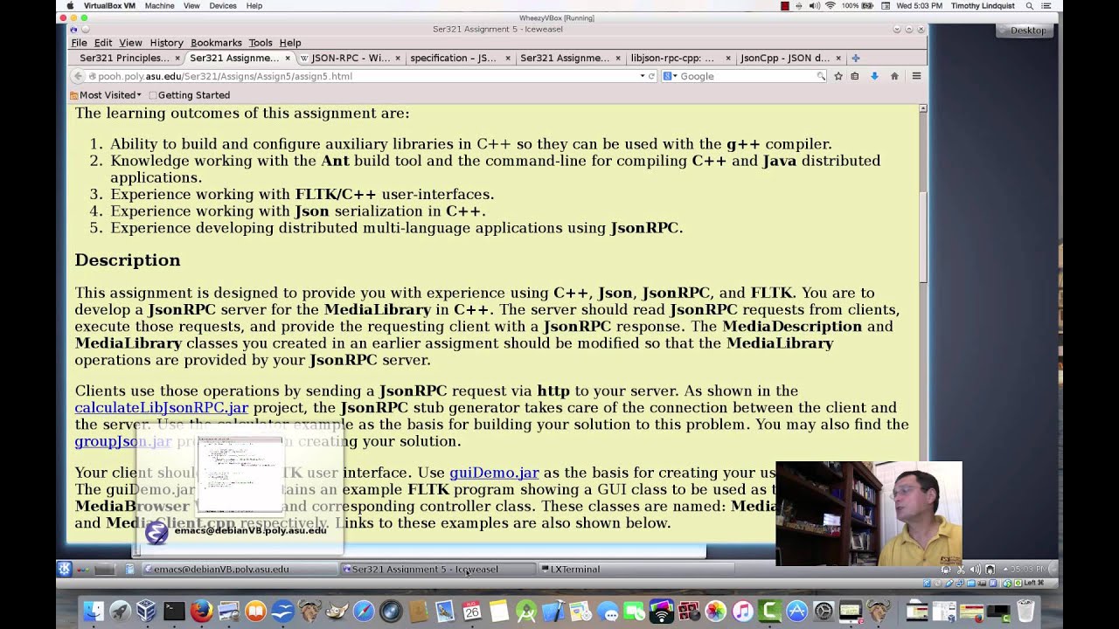Screen dimensions: 1119x629
Task: Switch to the JsonCpp - JSON d... tab
Action: pyautogui.click(x=784, y=58)
